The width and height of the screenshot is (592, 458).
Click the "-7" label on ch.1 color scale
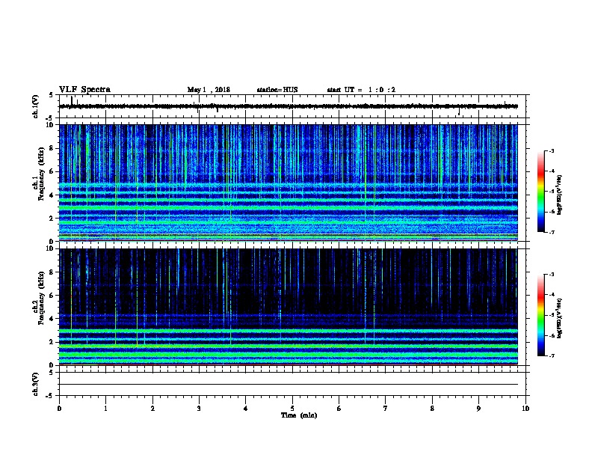click(x=551, y=232)
